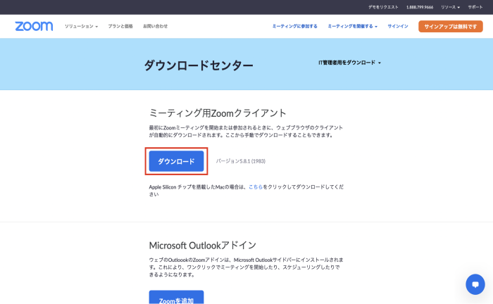This screenshot has width=493, height=304.
Task: Click the version text バージョン5.8.1 (1983)
Action: (x=241, y=161)
